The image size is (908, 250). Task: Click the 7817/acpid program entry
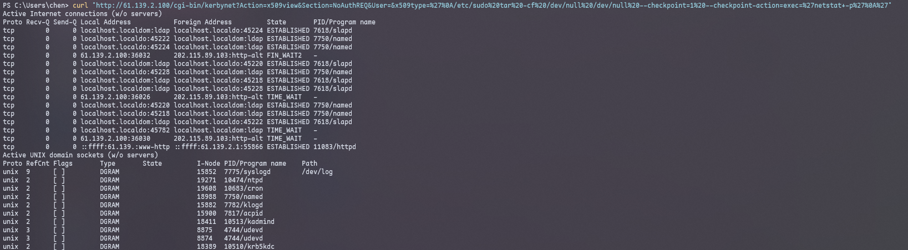(x=244, y=213)
